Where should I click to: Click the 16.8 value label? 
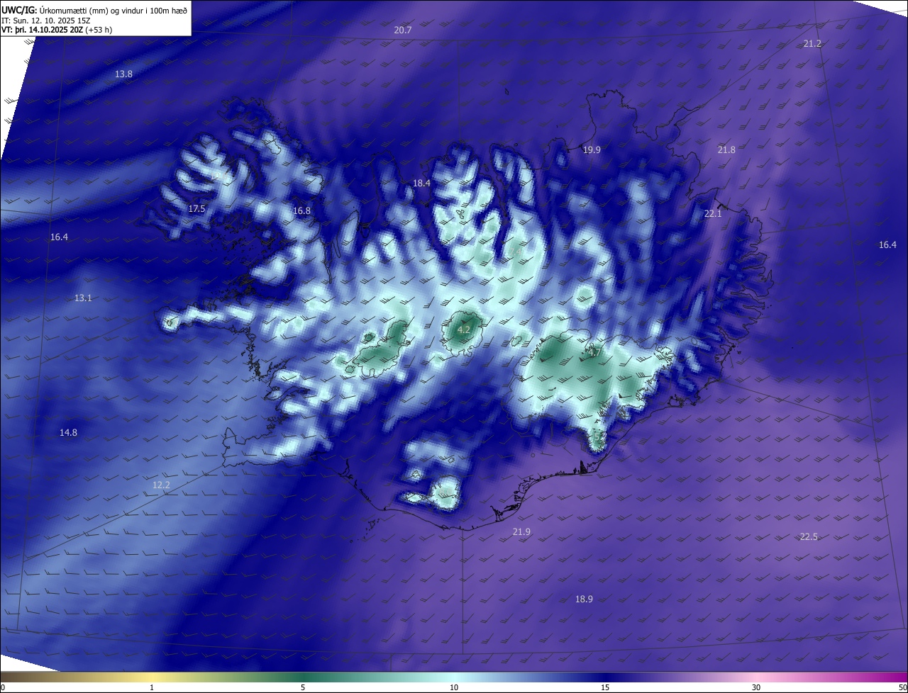301,211
